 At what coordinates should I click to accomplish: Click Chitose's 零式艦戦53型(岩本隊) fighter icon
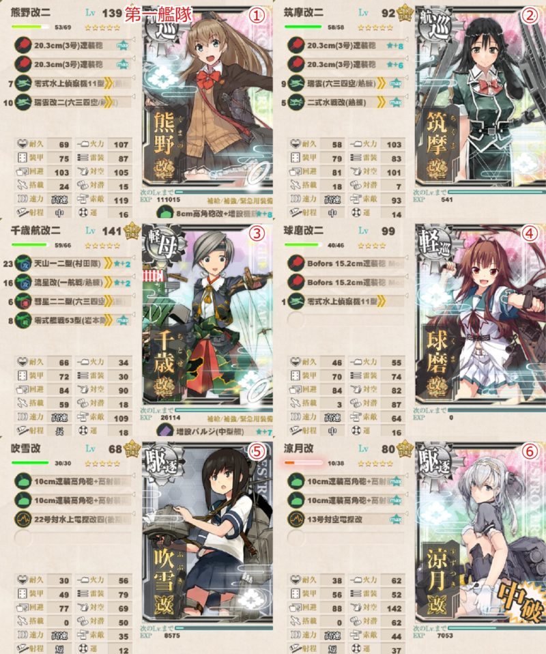tap(23, 320)
